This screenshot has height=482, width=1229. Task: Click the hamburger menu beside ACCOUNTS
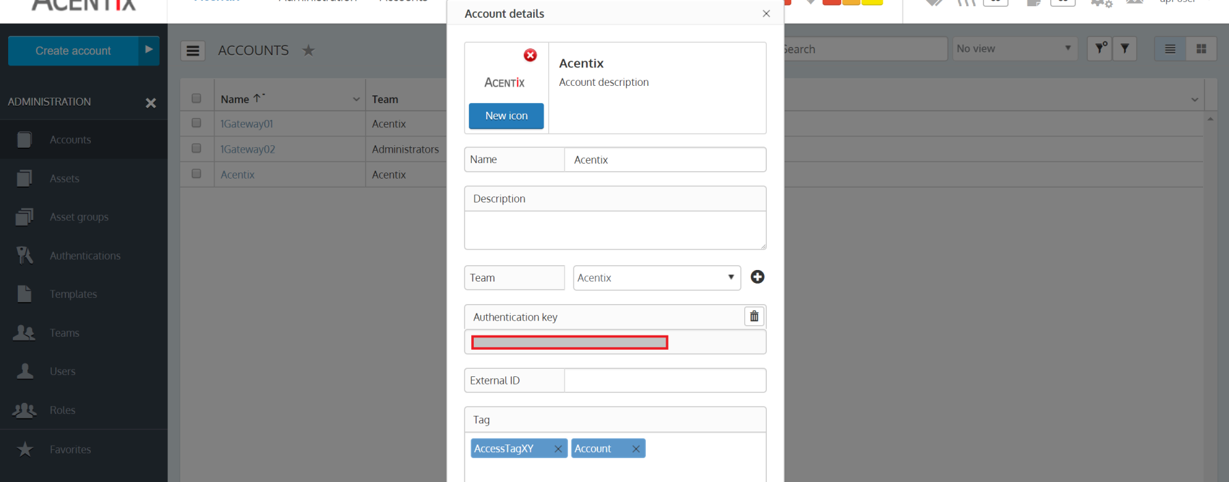pos(193,50)
